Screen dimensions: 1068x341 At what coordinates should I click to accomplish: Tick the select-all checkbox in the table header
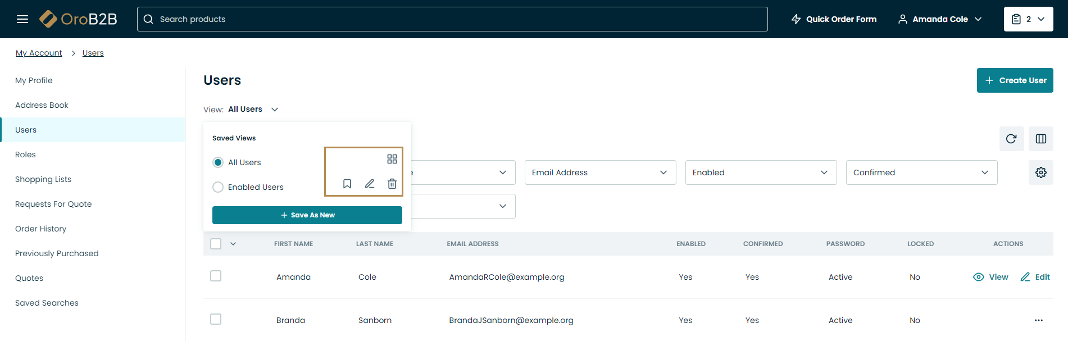pyautogui.click(x=216, y=244)
